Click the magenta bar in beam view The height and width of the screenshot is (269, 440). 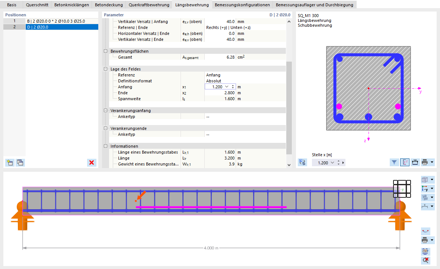coord(211,207)
